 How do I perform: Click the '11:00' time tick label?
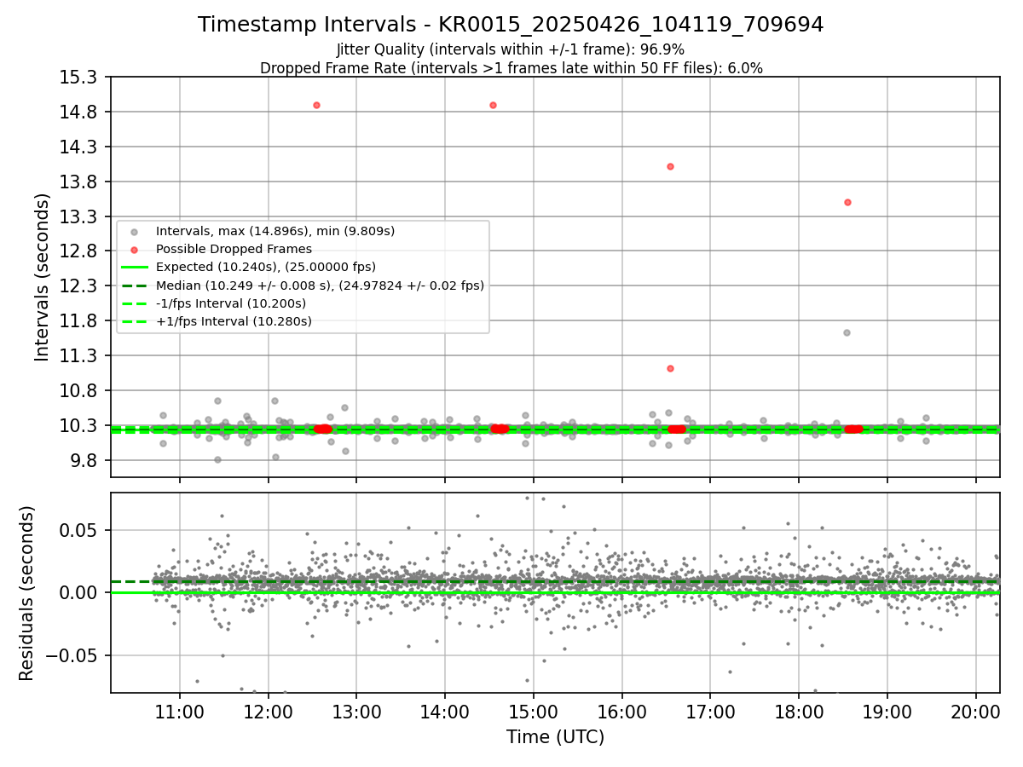[x=179, y=712]
